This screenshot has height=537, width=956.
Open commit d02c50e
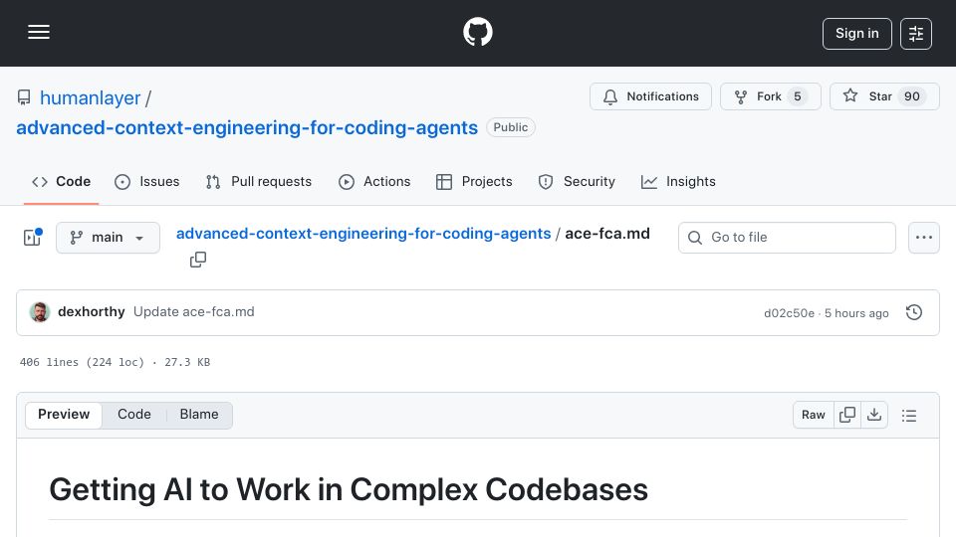(x=789, y=313)
